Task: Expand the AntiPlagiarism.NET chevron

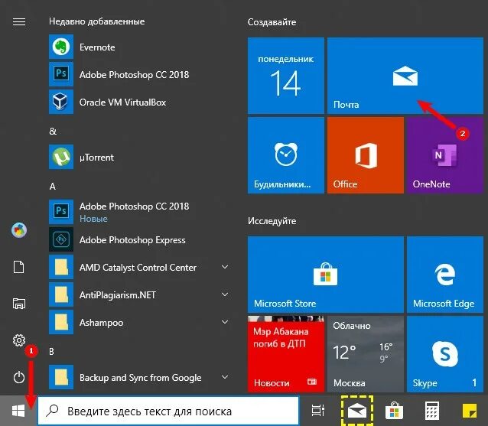Action: [225, 294]
